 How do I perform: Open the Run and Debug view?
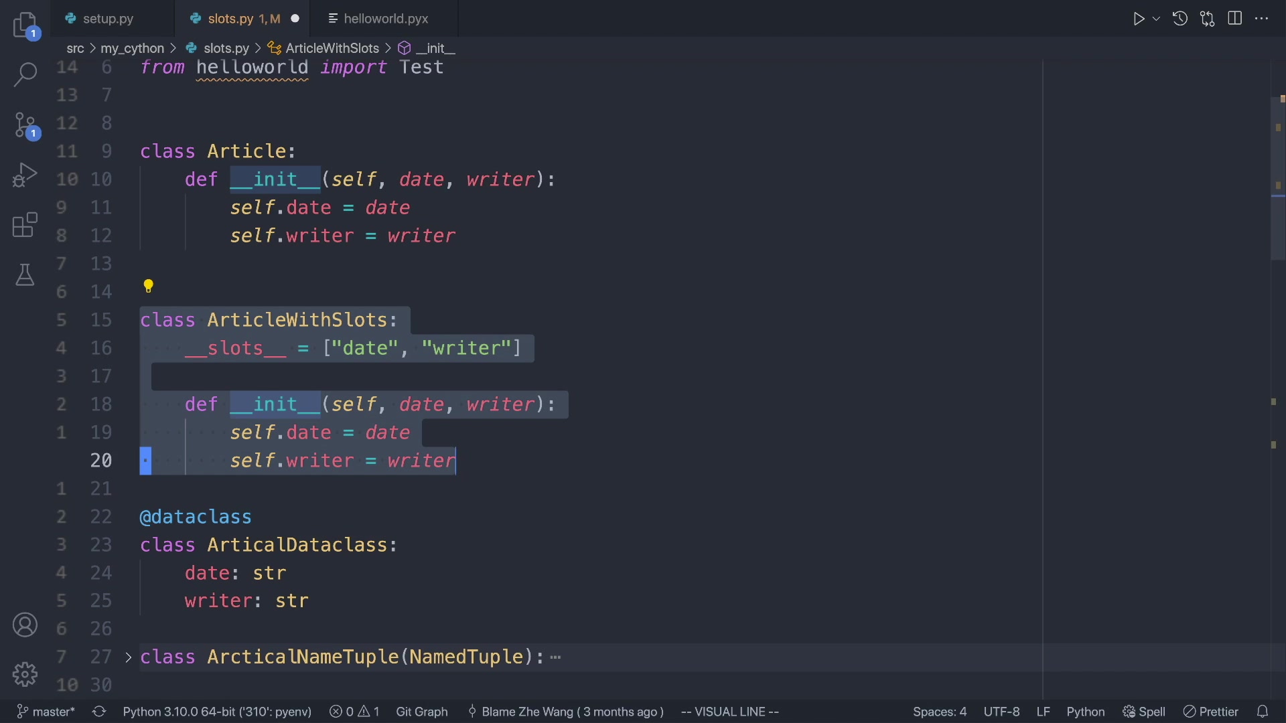click(25, 175)
